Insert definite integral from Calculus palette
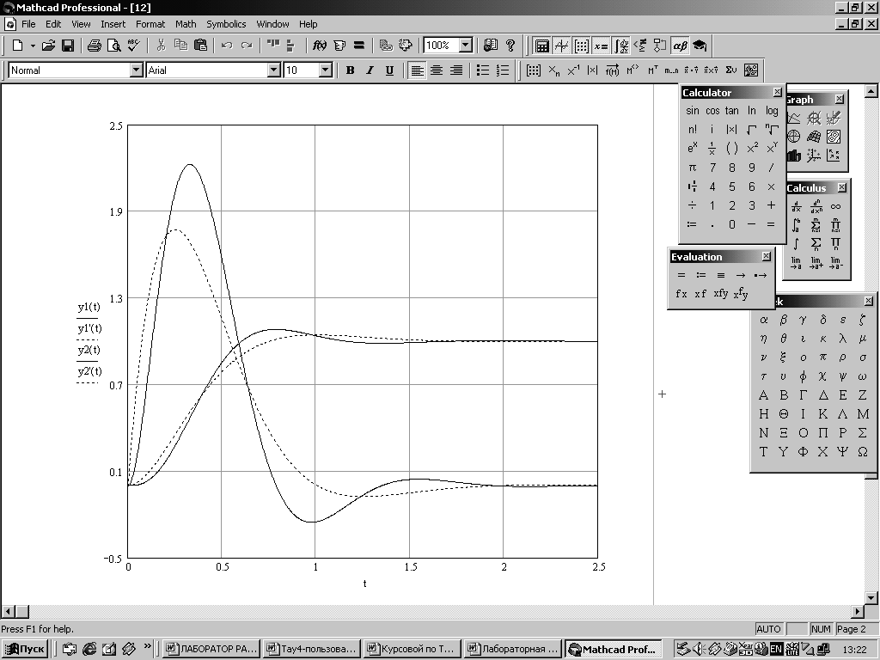Screen dimensions: 880x660 (796, 226)
